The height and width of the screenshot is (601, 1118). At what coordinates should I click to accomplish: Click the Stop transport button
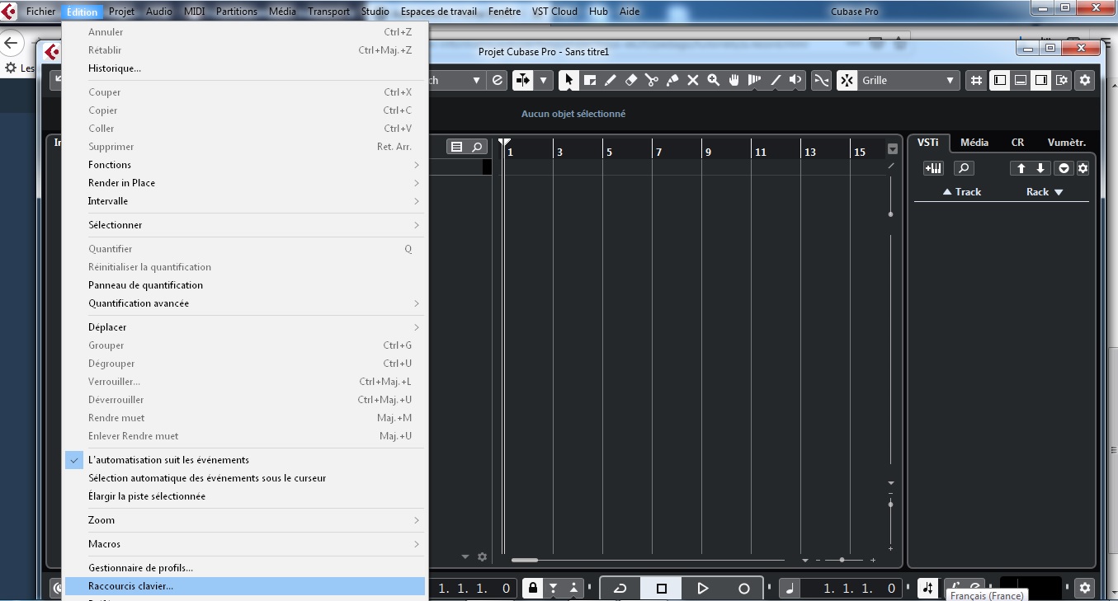coord(661,588)
